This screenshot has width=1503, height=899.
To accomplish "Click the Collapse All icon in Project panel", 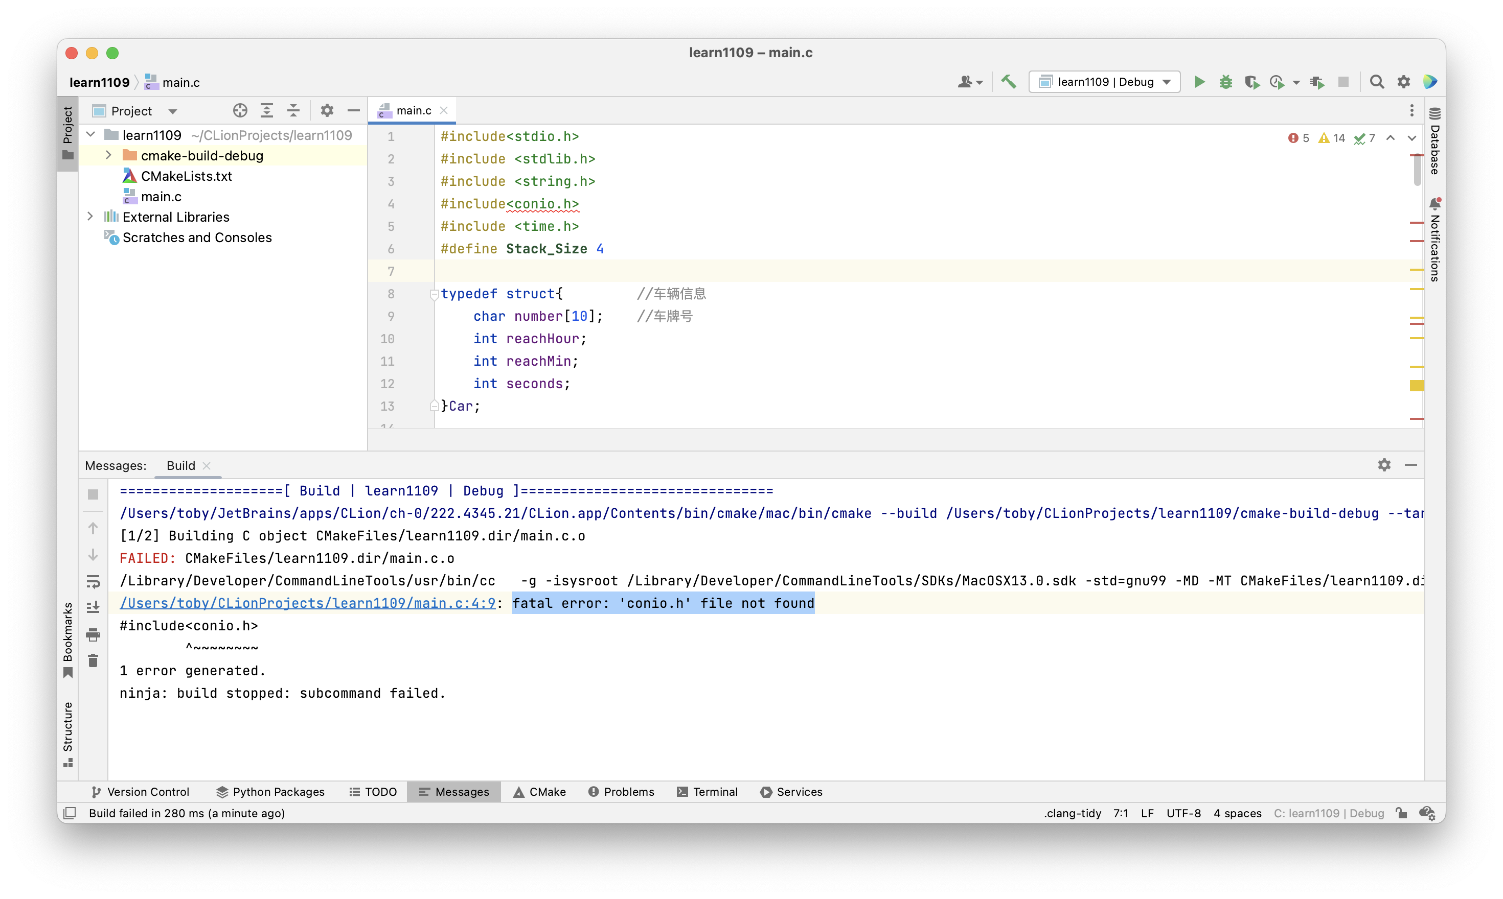I will tap(293, 111).
